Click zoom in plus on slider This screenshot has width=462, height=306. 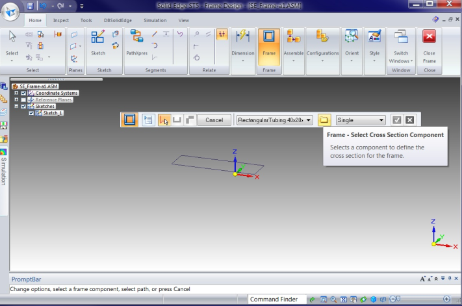(x=446, y=300)
